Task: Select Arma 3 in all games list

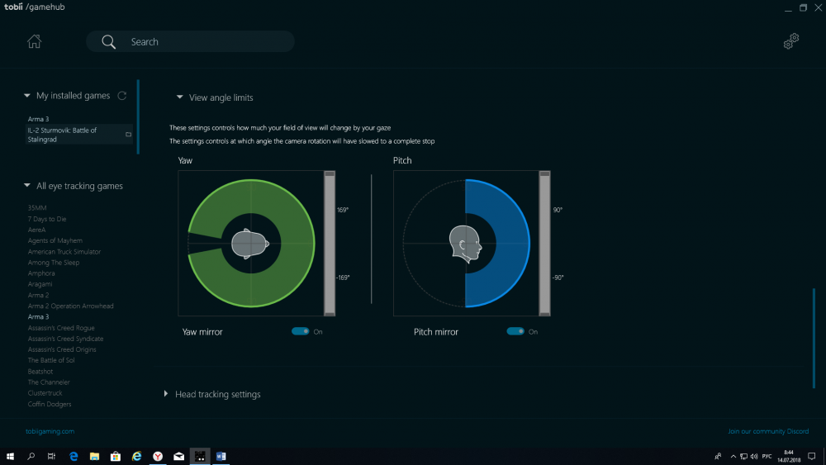Action: (39, 316)
